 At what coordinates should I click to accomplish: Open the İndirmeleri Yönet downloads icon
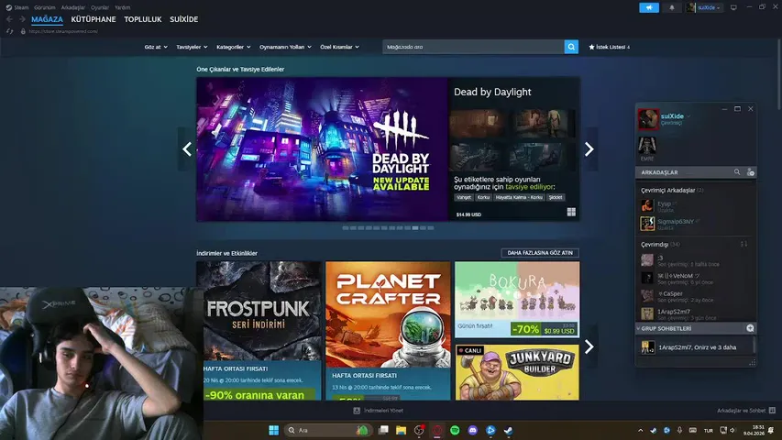357,411
